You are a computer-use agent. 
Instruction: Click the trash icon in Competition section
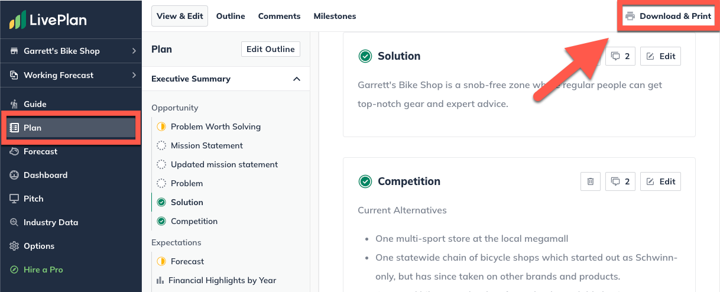coord(590,181)
